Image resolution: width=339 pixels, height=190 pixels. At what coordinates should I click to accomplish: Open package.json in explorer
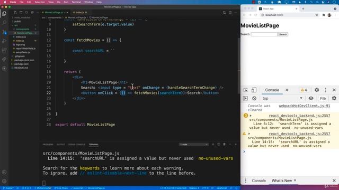point(21,64)
